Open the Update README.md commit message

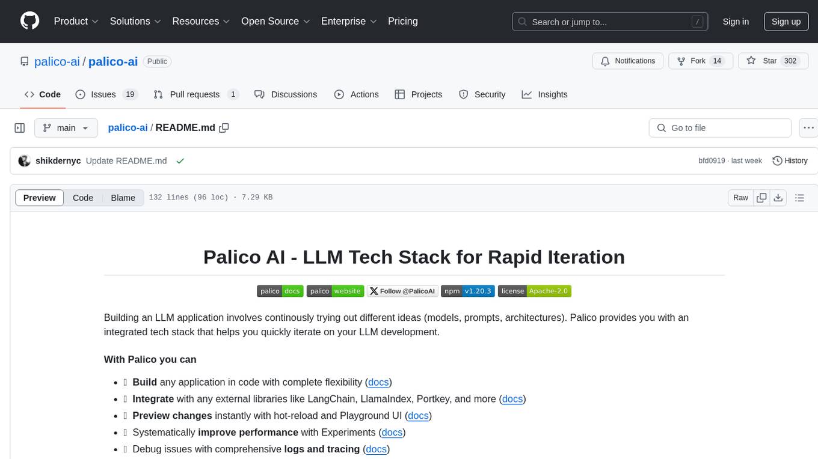pyautogui.click(x=126, y=161)
